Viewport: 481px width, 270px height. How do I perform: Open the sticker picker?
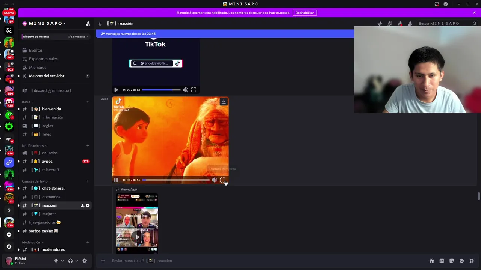(x=452, y=261)
